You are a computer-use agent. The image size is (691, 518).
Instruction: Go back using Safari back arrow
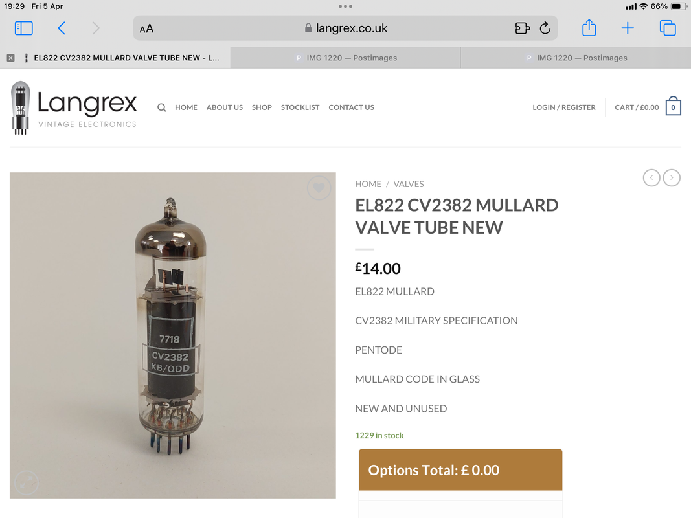tap(62, 28)
